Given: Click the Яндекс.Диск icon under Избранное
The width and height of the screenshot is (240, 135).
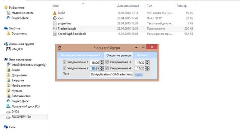Looking at the screenshot, I should point(8,18).
